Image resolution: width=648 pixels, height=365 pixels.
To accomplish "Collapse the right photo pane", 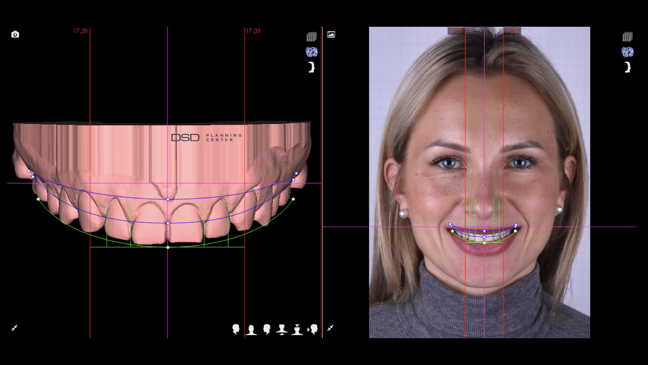I will coord(330,328).
